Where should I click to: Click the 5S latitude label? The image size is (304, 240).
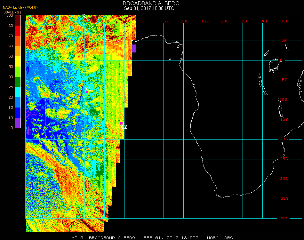[284, 80]
